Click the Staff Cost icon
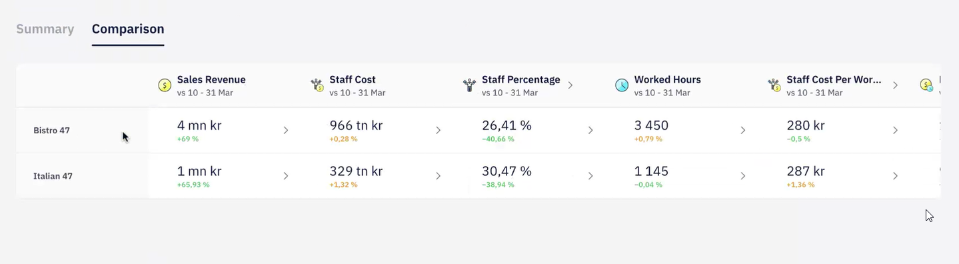Screen dimensions: 959x264 (x=317, y=85)
